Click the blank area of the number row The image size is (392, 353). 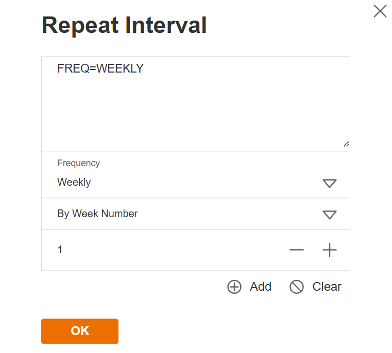[175, 250]
